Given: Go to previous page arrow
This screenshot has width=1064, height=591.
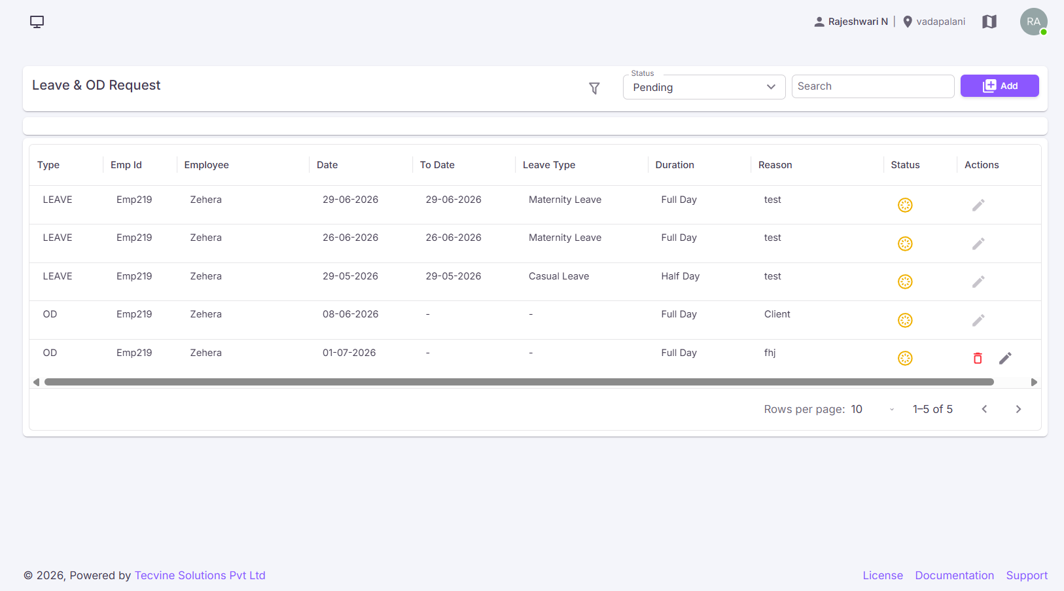Looking at the screenshot, I should click(984, 409).
